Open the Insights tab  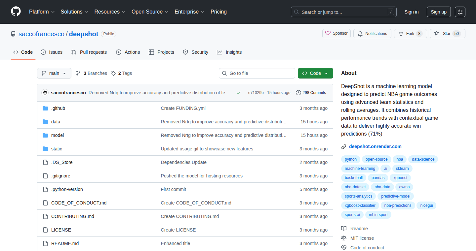pos(229,52)
